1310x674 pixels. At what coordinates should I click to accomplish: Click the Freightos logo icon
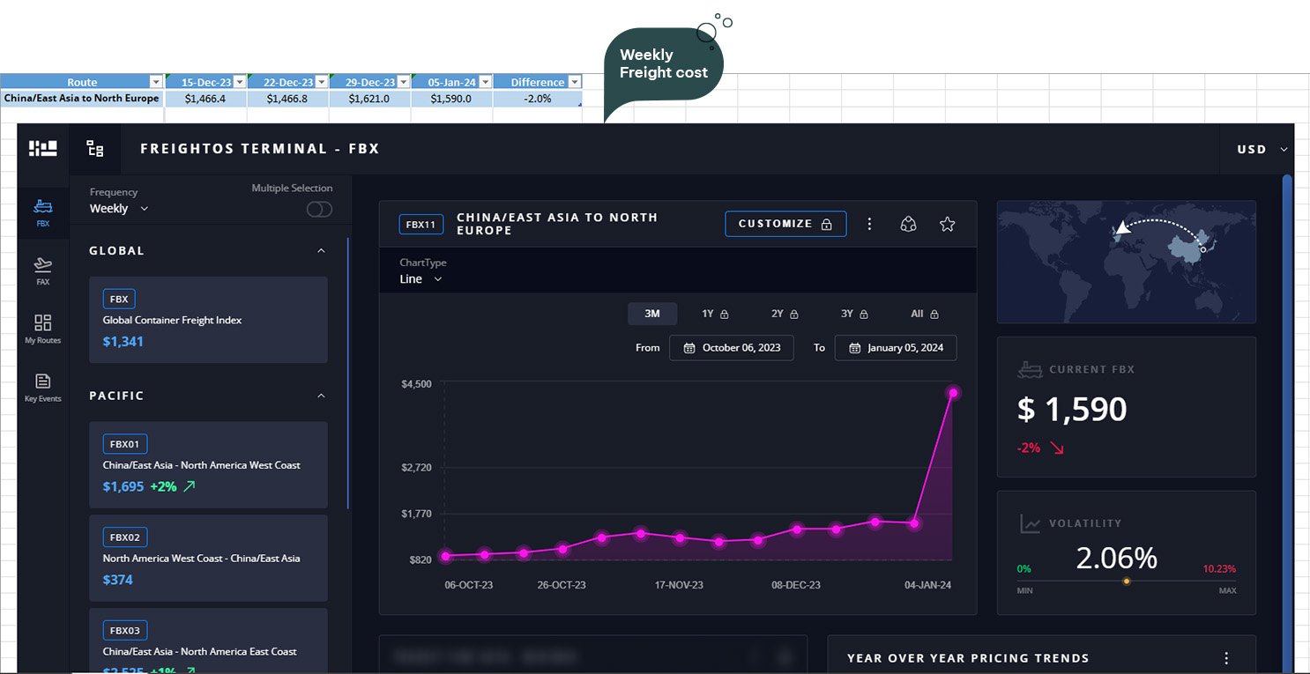(x=42, y=149)
